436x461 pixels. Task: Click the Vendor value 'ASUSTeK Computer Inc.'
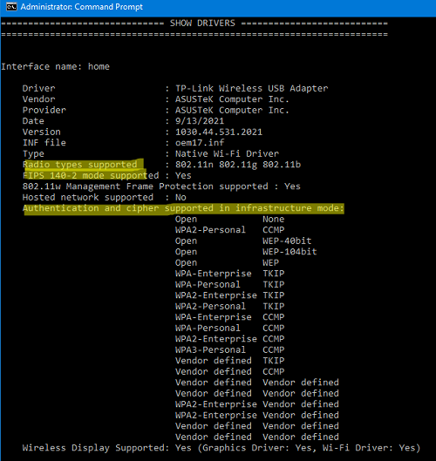232,99
